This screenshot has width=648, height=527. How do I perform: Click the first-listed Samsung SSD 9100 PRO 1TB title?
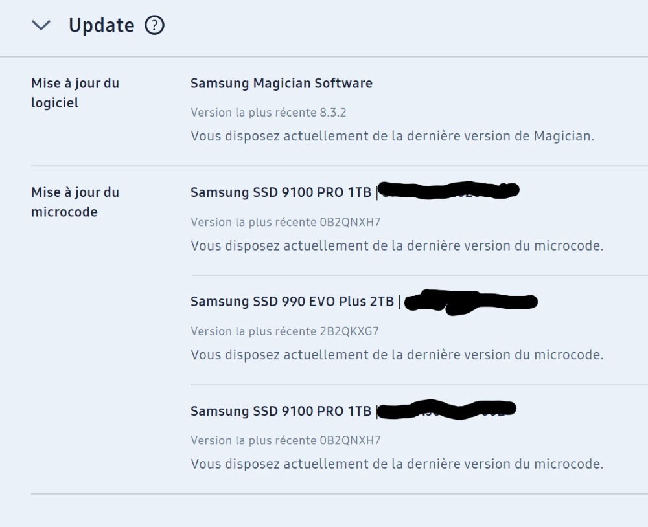coord(281,192)
